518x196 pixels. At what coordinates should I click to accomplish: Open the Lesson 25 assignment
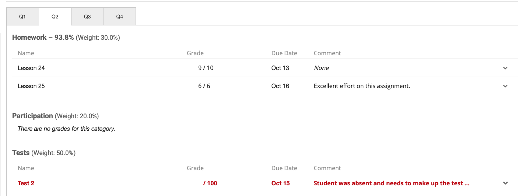pyautogui.click(x=31, y=86)
